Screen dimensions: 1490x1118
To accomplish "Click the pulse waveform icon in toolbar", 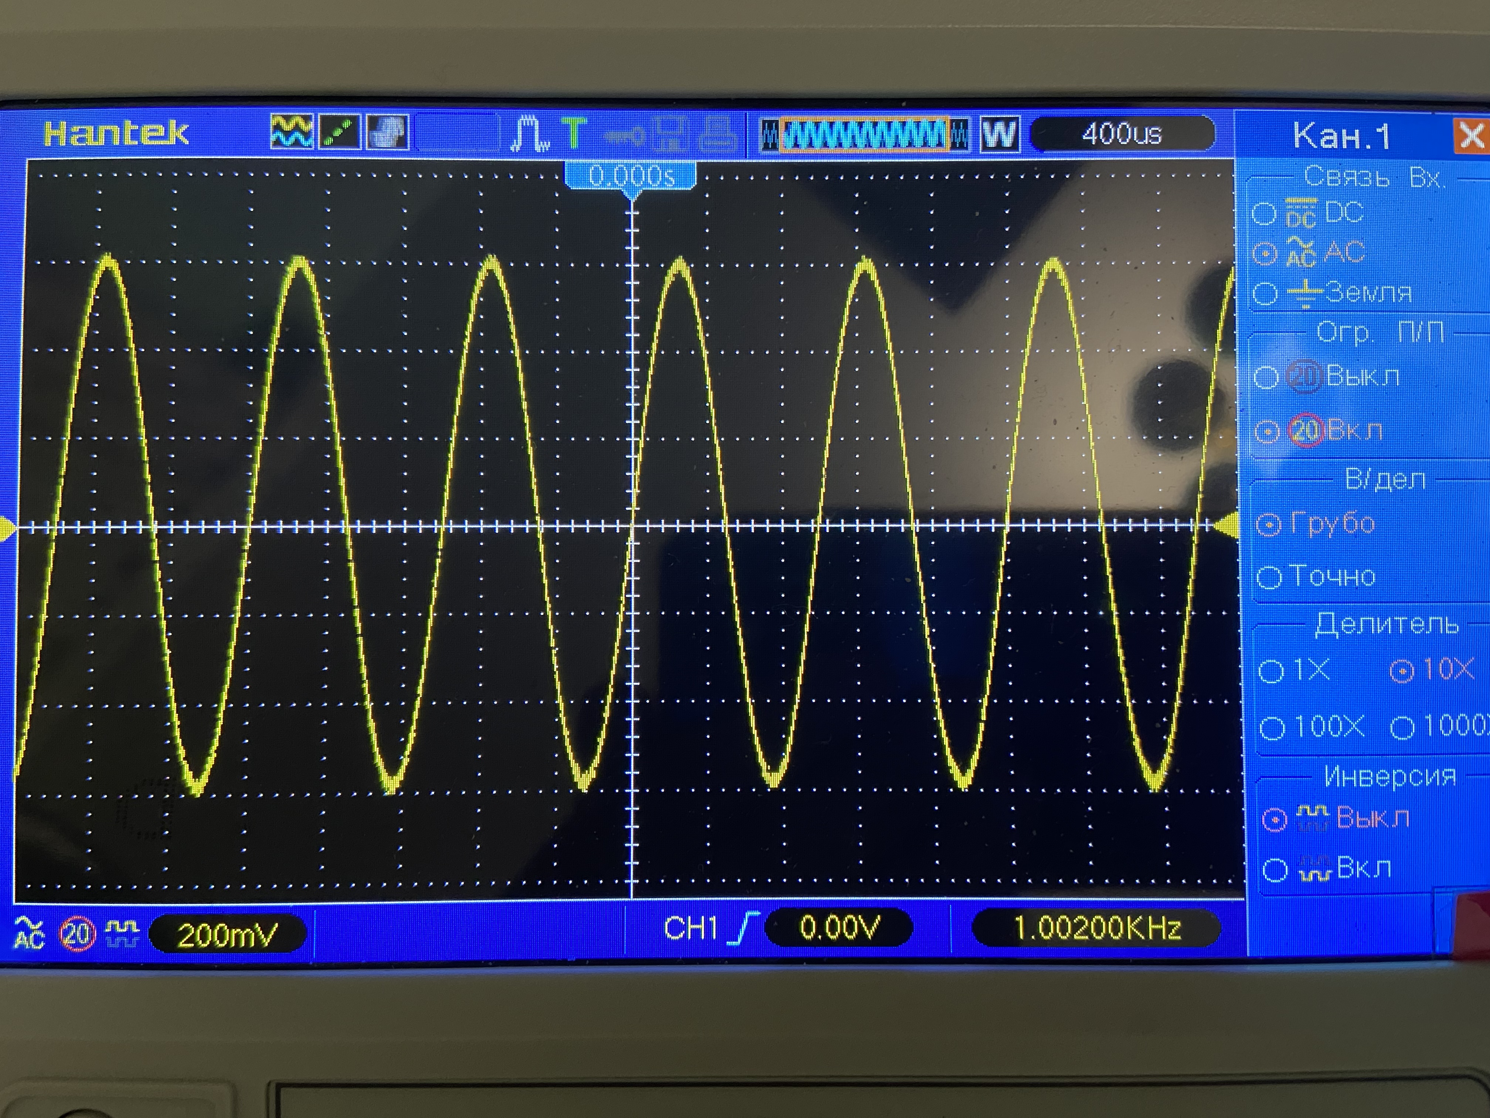I will tap(530, 133).
